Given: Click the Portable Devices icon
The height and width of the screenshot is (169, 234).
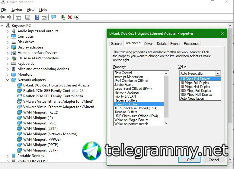Looking at the screenshot, I should (14, 156).
